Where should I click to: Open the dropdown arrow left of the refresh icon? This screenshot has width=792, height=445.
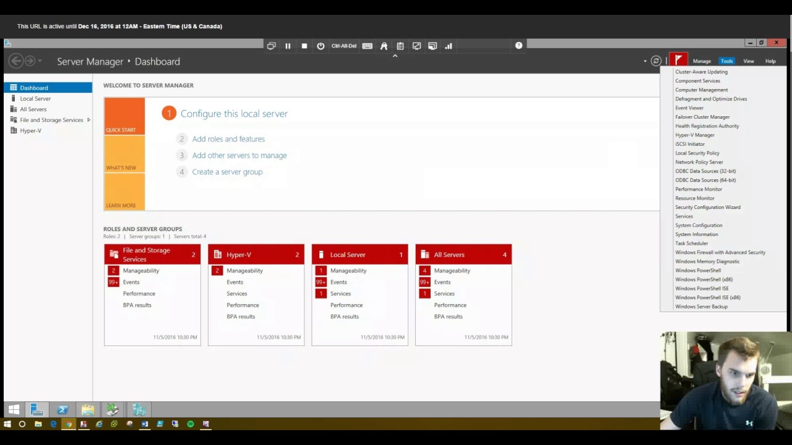pyautogui.click(x=645, y=61)
